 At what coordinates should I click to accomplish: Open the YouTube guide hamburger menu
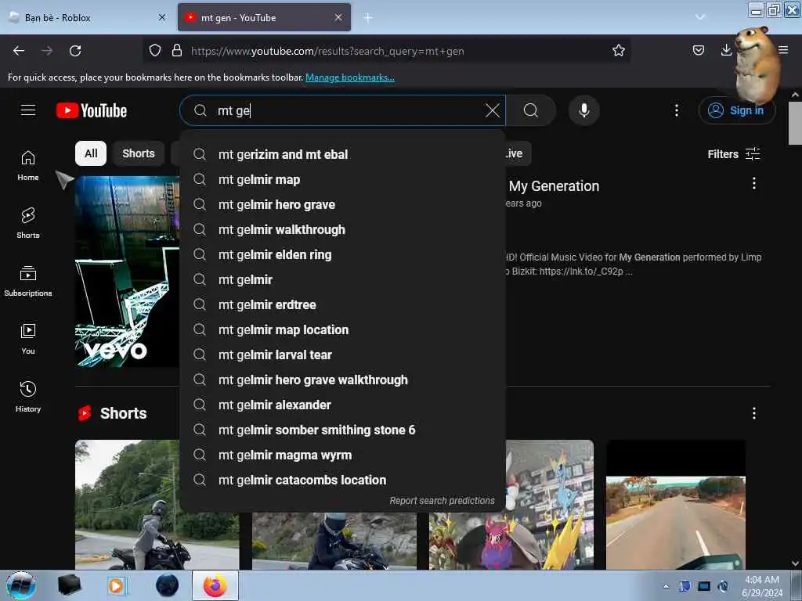[28, 110]
